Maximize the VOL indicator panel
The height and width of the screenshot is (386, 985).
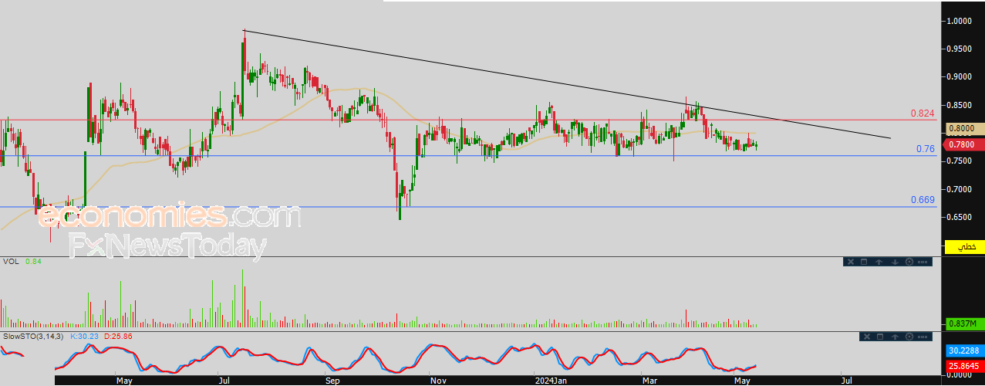coord(864,262)
